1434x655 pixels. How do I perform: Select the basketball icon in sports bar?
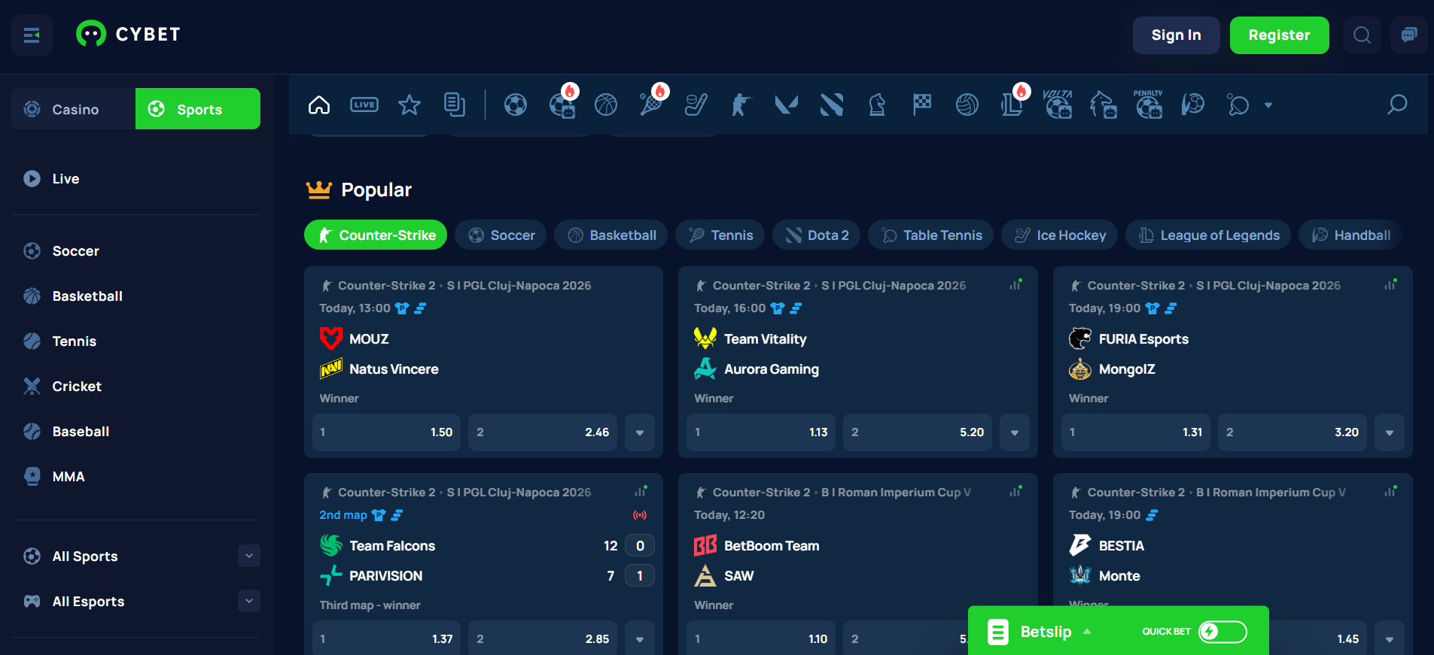click(x=606, y=105)
